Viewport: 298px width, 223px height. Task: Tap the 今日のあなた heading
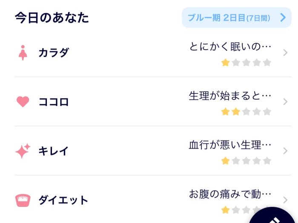pyautogui.click(x=52, y=18)
